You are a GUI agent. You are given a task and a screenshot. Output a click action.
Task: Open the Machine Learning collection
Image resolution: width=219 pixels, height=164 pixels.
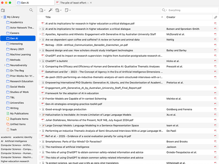coord(20,54)
